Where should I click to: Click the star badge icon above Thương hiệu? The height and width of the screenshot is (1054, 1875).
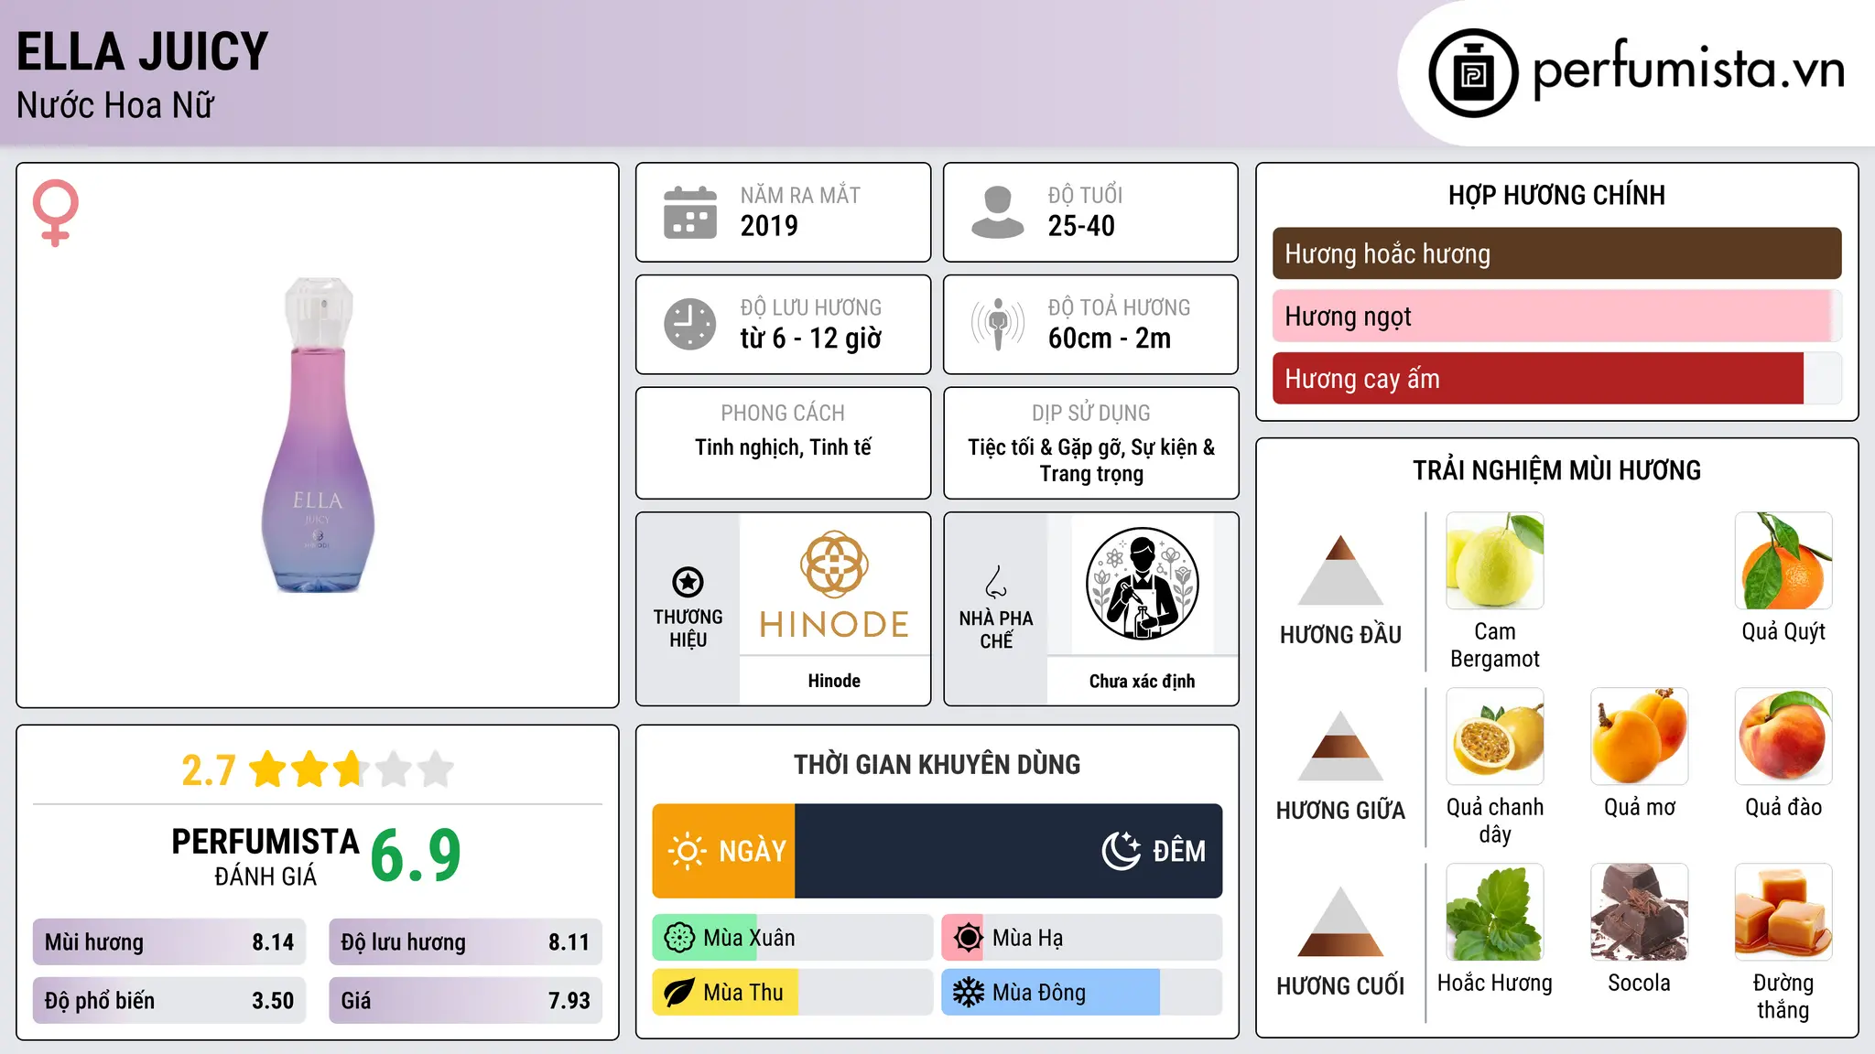[688, 581]
